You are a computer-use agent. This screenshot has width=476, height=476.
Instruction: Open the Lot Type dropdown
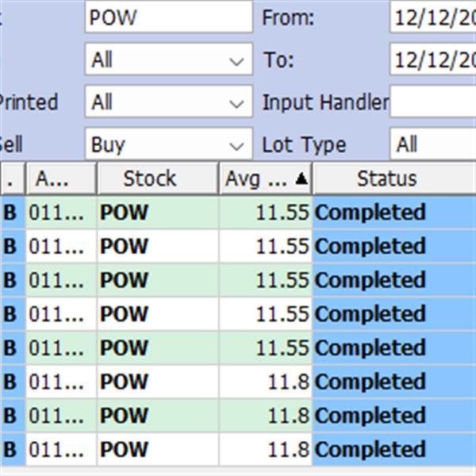432,145
